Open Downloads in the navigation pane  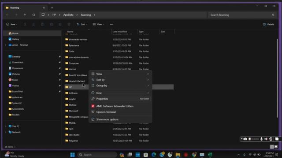pos(32,62)
